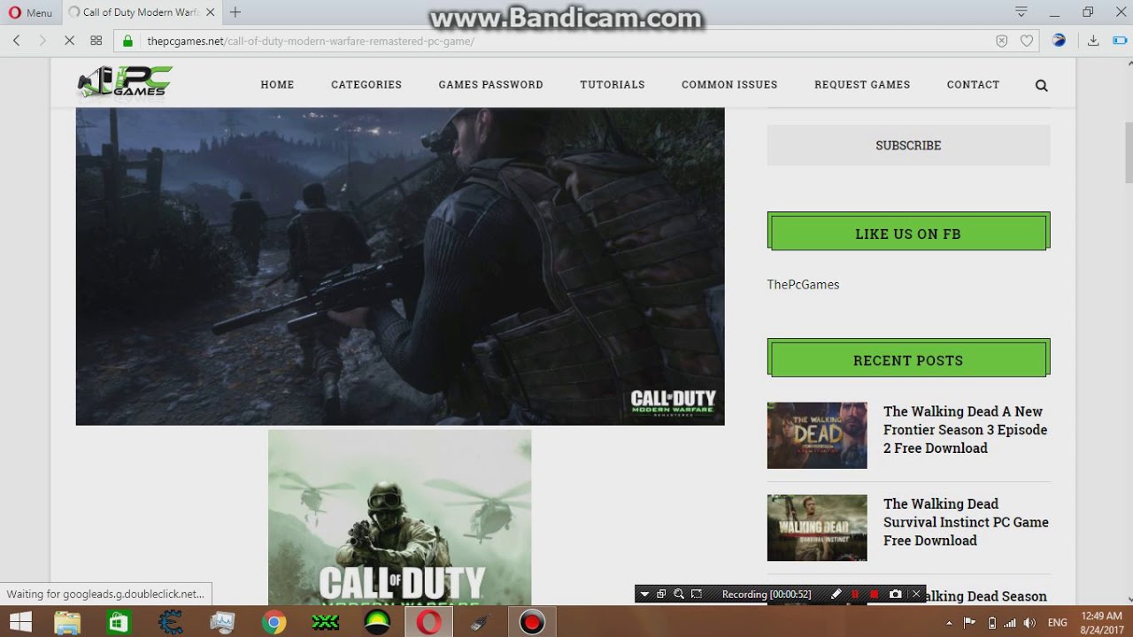Open the HOME nav item
The image size is (1133, 637).
click(x=277, y=85)
